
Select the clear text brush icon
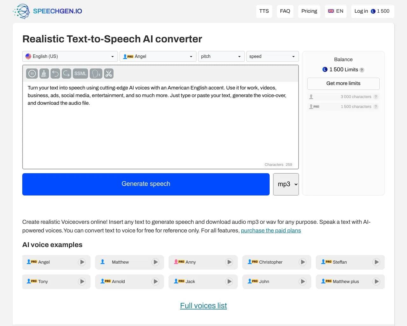44,73
